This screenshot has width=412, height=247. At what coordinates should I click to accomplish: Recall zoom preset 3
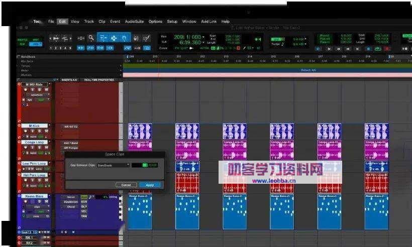tap(60, 48)
